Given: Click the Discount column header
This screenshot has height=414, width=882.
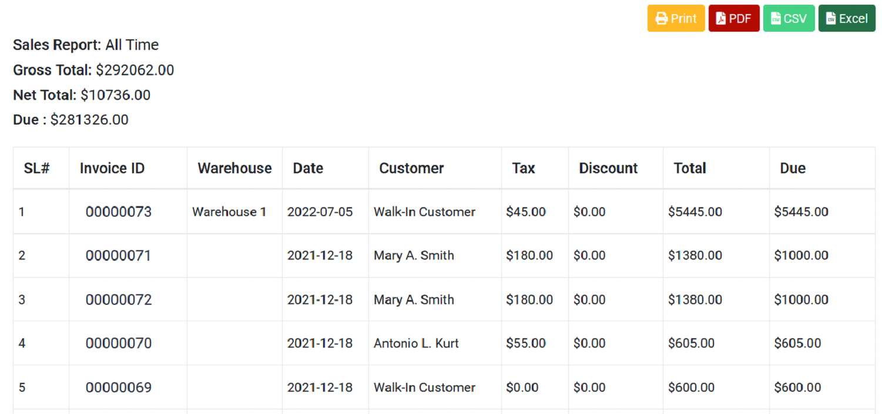Looking at the screenshot, I should 608,169.
